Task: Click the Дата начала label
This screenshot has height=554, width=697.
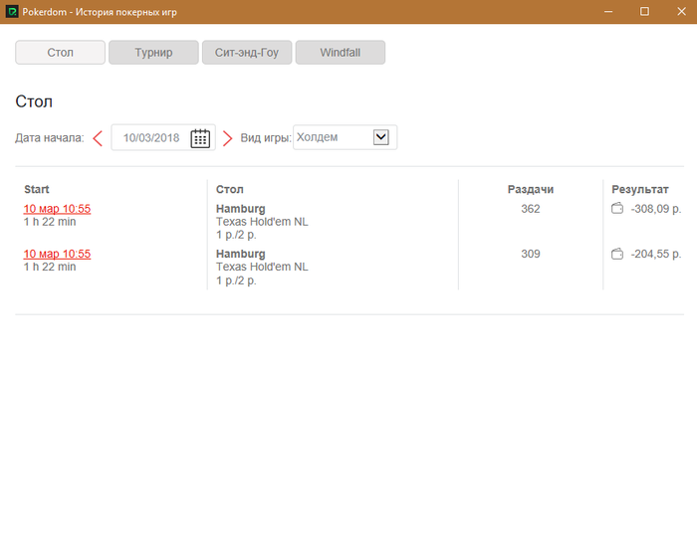Action: coord(50,138)
